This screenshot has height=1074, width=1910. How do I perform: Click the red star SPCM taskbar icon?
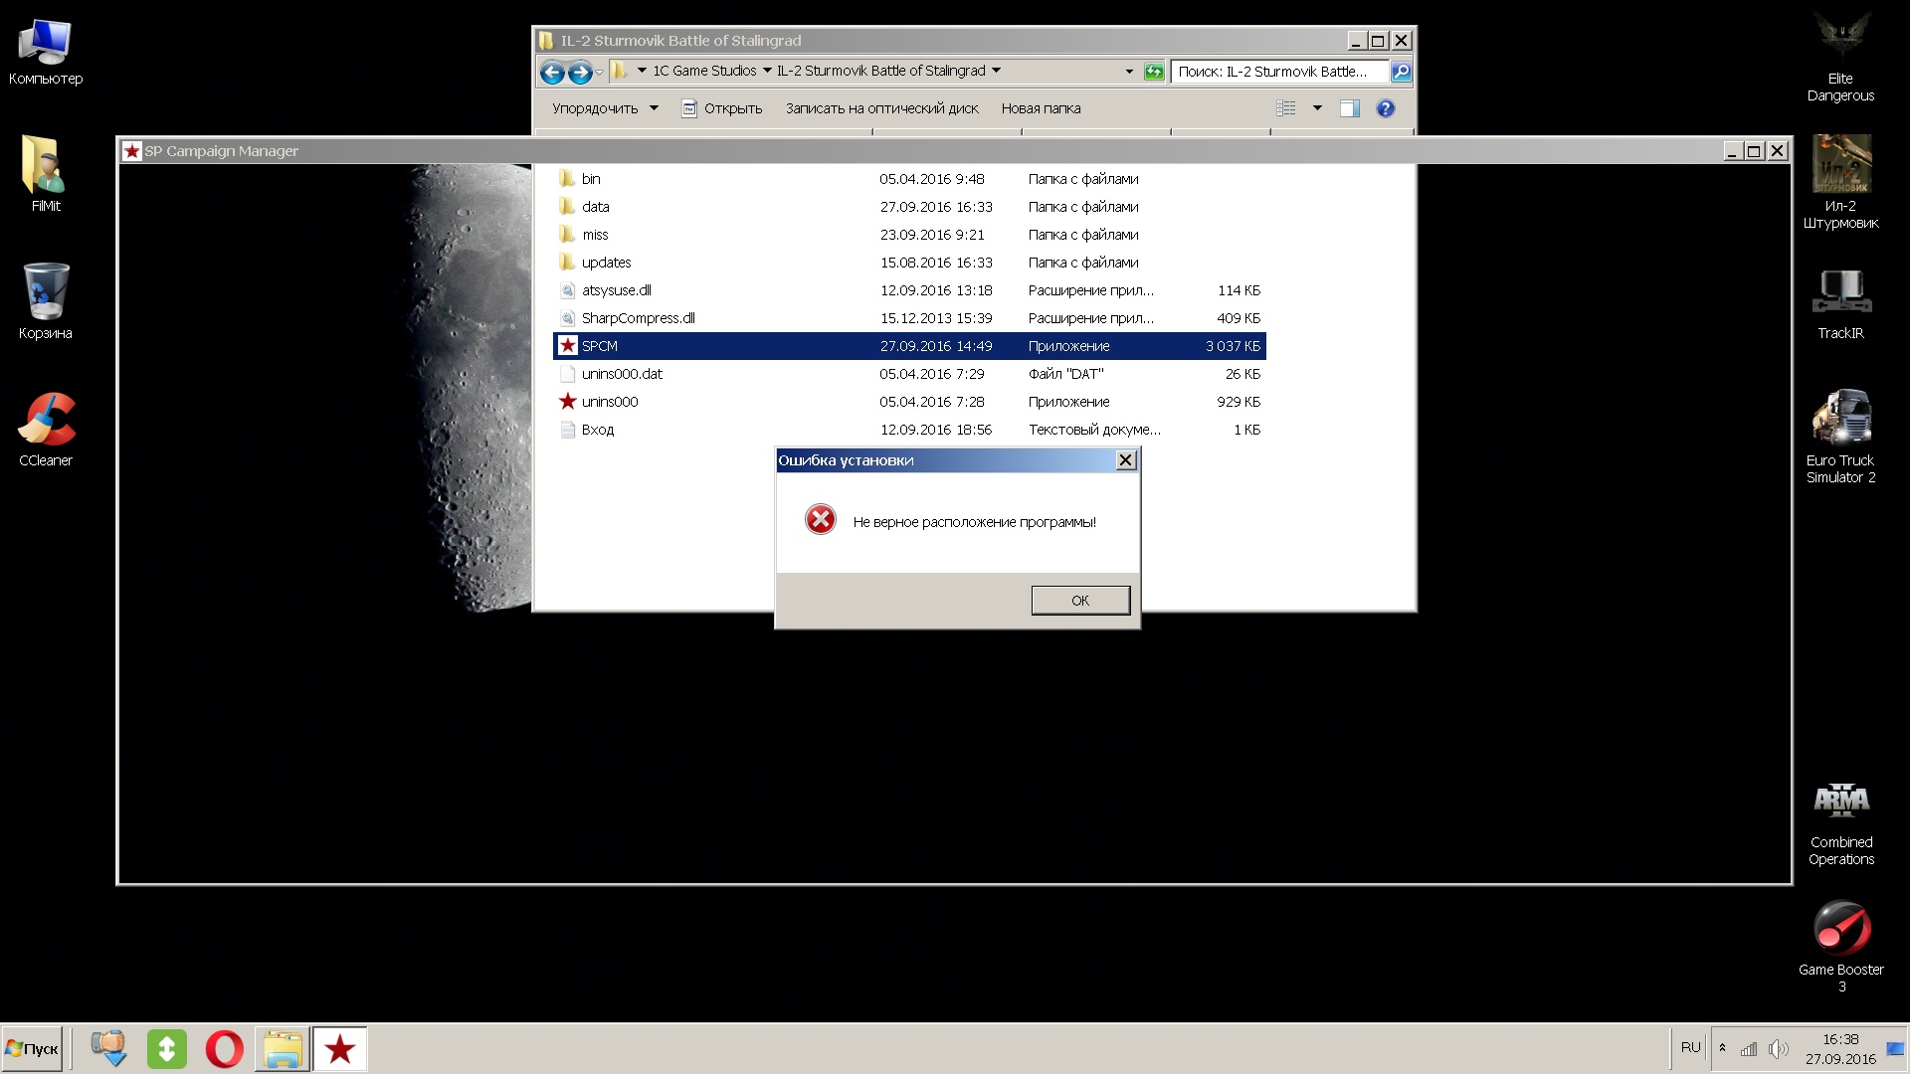339,1049
